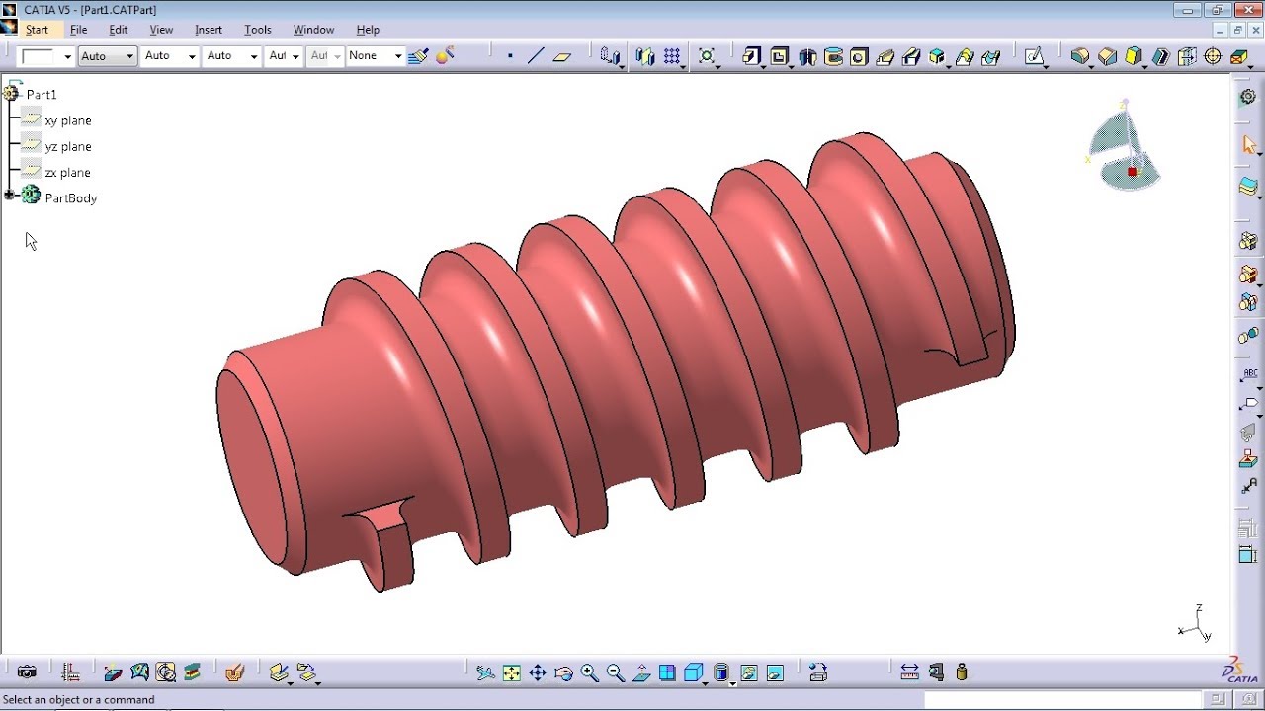The height and width of the screenshot is (711, 1265).
Task: Open the first Auto transparency dropdown
Action: point(129,56)
